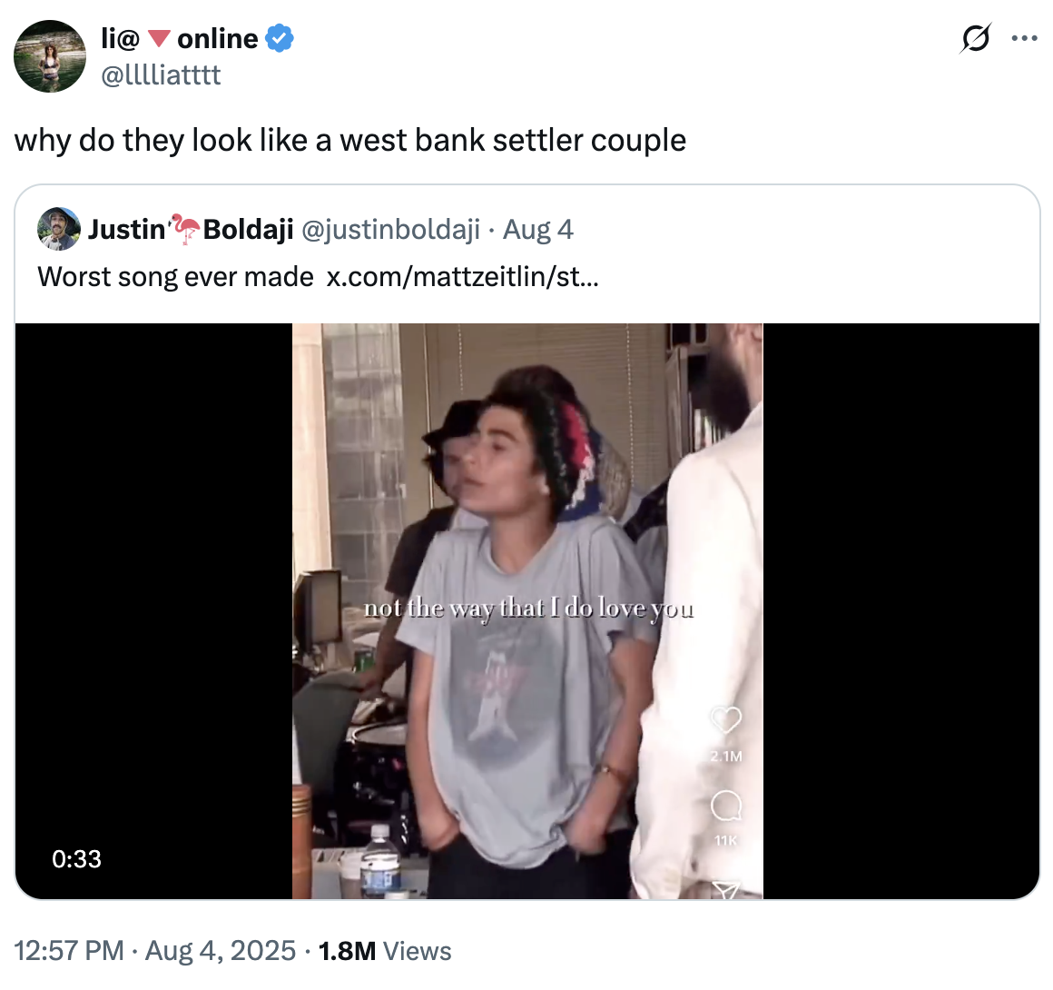Viewport: 1053px width, 990px height.
Task: Open li@ online's profile avatar
Action: click(x=50, y=56)
